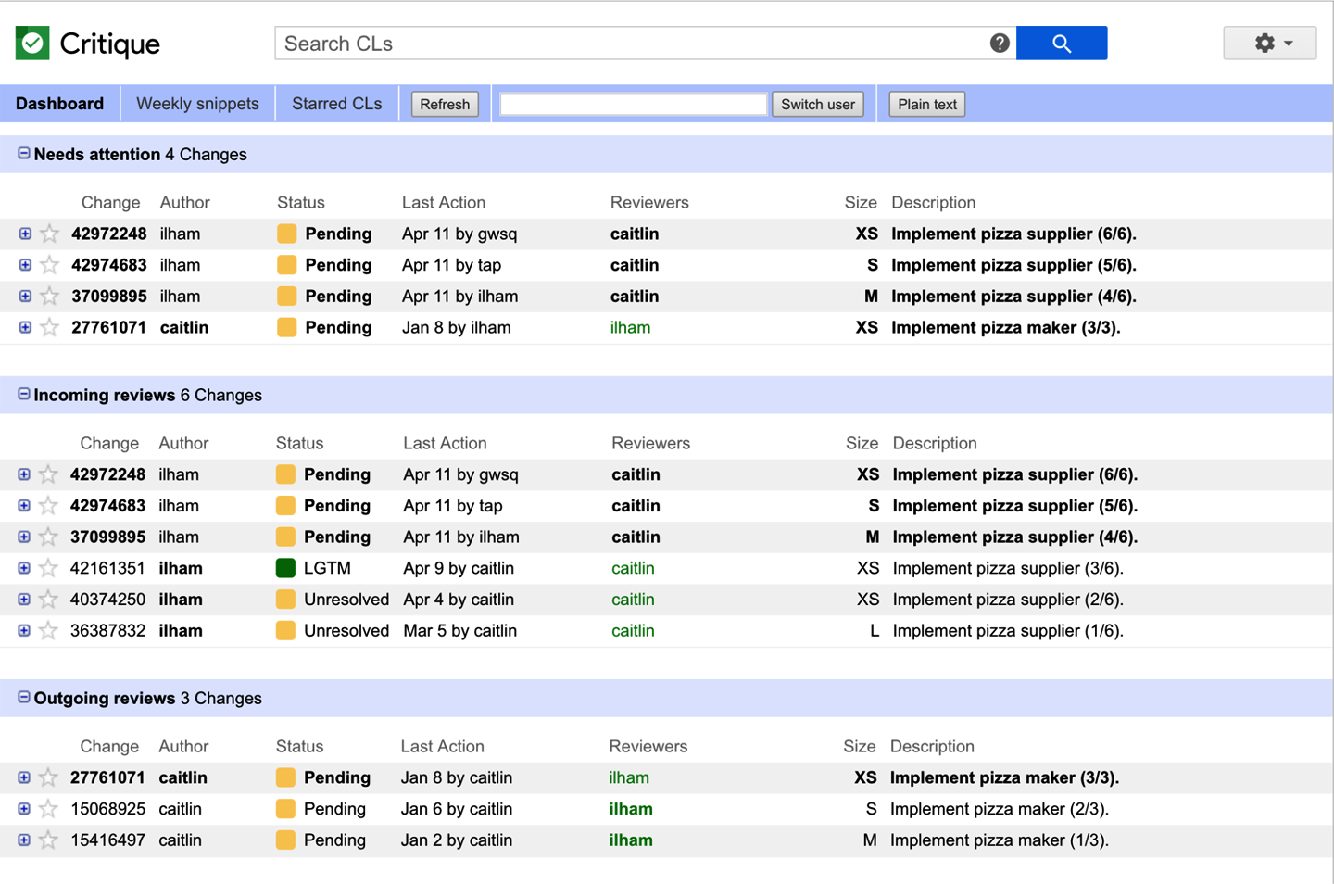Open the Starred CLs tab
Screen dimensions: 1334x884
(x=336, y=103)
